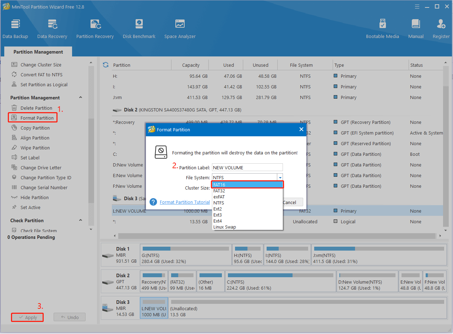The width and height of the screenshot is (453, 334).
Task: Open Disk Benchmark
Action: (139, 29)
